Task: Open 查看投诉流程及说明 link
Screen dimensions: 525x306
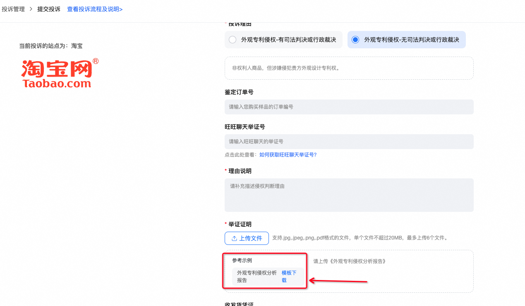Action: pyautogui.click(x=95, y=9)
